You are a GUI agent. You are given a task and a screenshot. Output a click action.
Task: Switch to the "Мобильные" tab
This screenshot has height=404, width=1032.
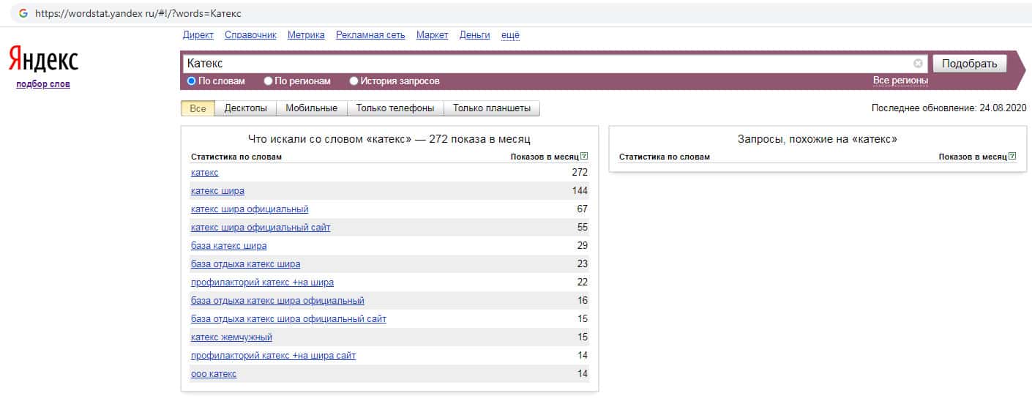(x=311, y=108)
